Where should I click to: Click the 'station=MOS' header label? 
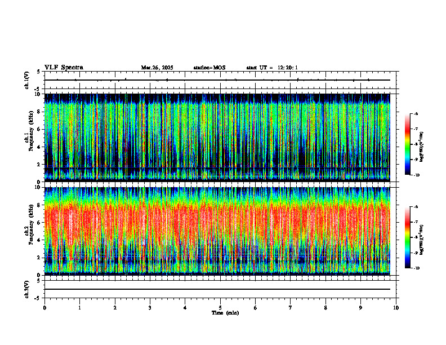point(209,68)
